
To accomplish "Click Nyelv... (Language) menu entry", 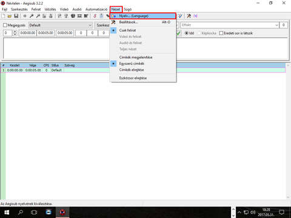I will pyautogui.click(x=143, y=16).
